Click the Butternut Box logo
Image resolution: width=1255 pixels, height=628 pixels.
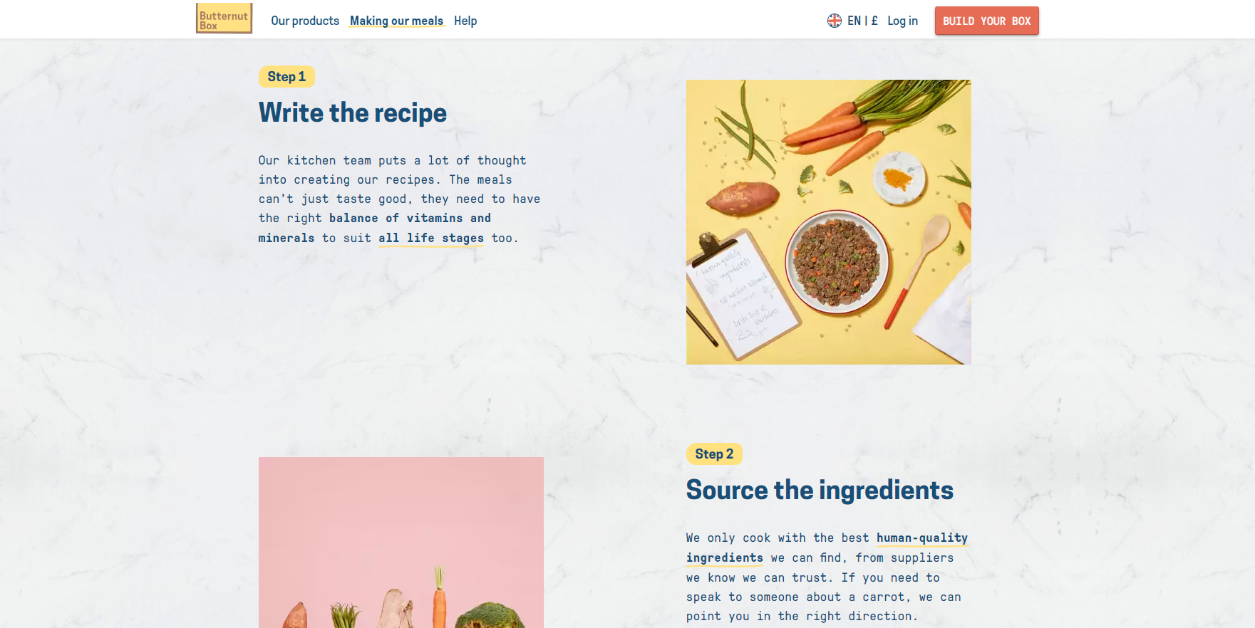click(224, 19)
